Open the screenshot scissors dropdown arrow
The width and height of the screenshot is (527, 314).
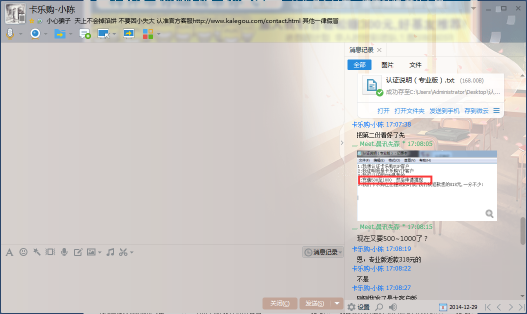[132, 252]
